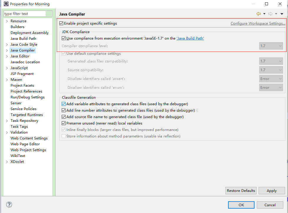Open Disallow identifiers called 'assert' dropdown
Image resolution: width=288 pixels, height=213 pixels.
271,79
